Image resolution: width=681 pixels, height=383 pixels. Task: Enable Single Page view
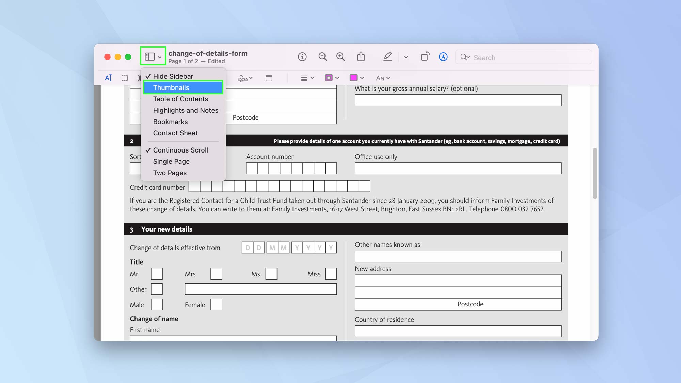point(171,161)
